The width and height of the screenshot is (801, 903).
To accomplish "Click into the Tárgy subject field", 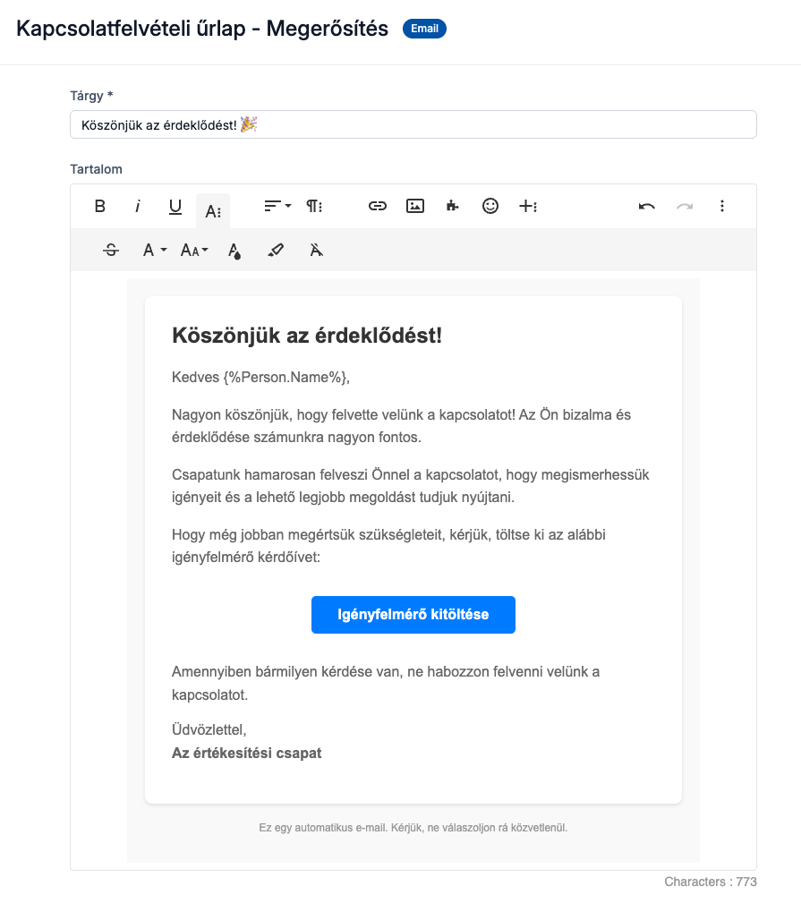I will pos(413,124).
